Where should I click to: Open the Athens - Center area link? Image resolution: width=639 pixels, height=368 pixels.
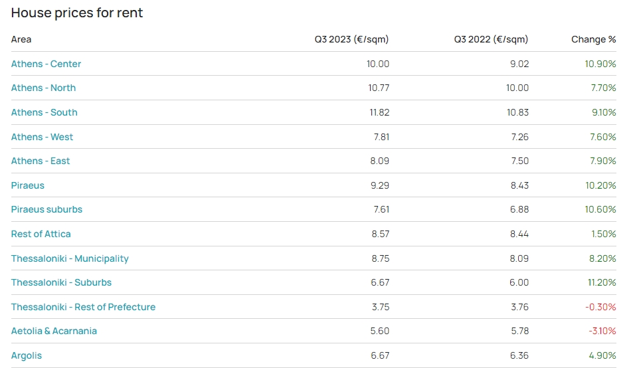click(46, 64)
